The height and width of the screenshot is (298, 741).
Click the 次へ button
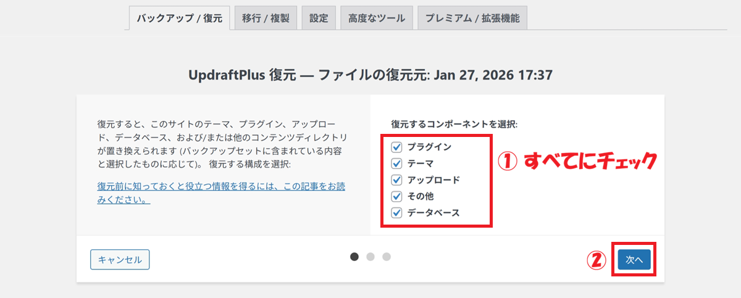coord(634,260)
